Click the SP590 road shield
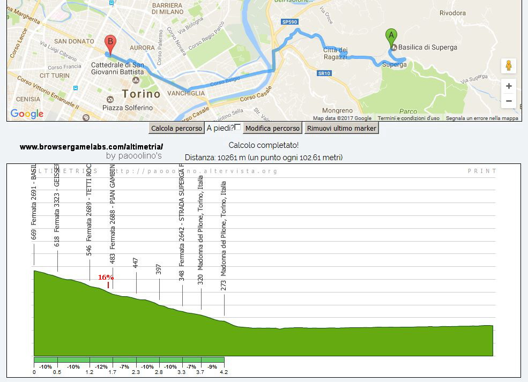 click(289, 22)
